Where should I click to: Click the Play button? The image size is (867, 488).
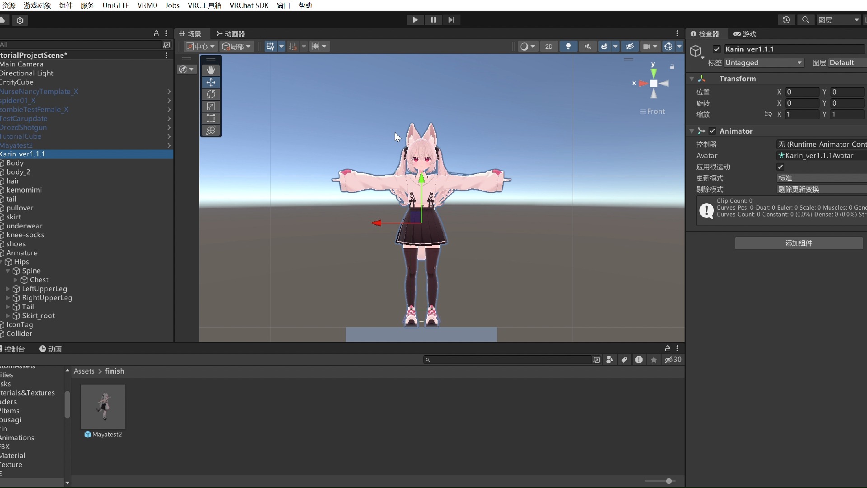415,20
